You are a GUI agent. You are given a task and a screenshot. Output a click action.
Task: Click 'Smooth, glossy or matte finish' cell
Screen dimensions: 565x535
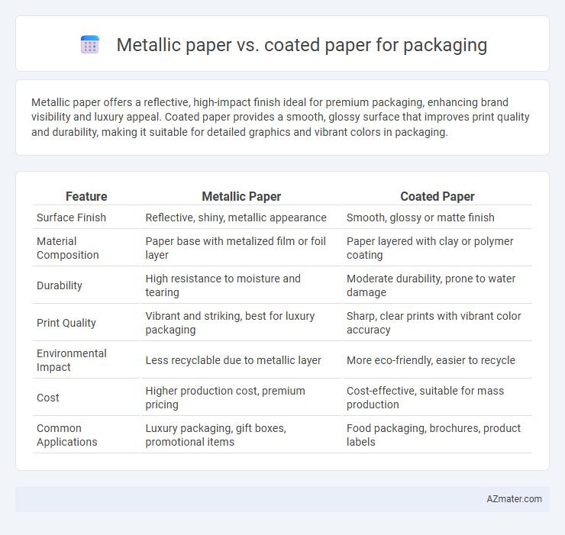420,218
